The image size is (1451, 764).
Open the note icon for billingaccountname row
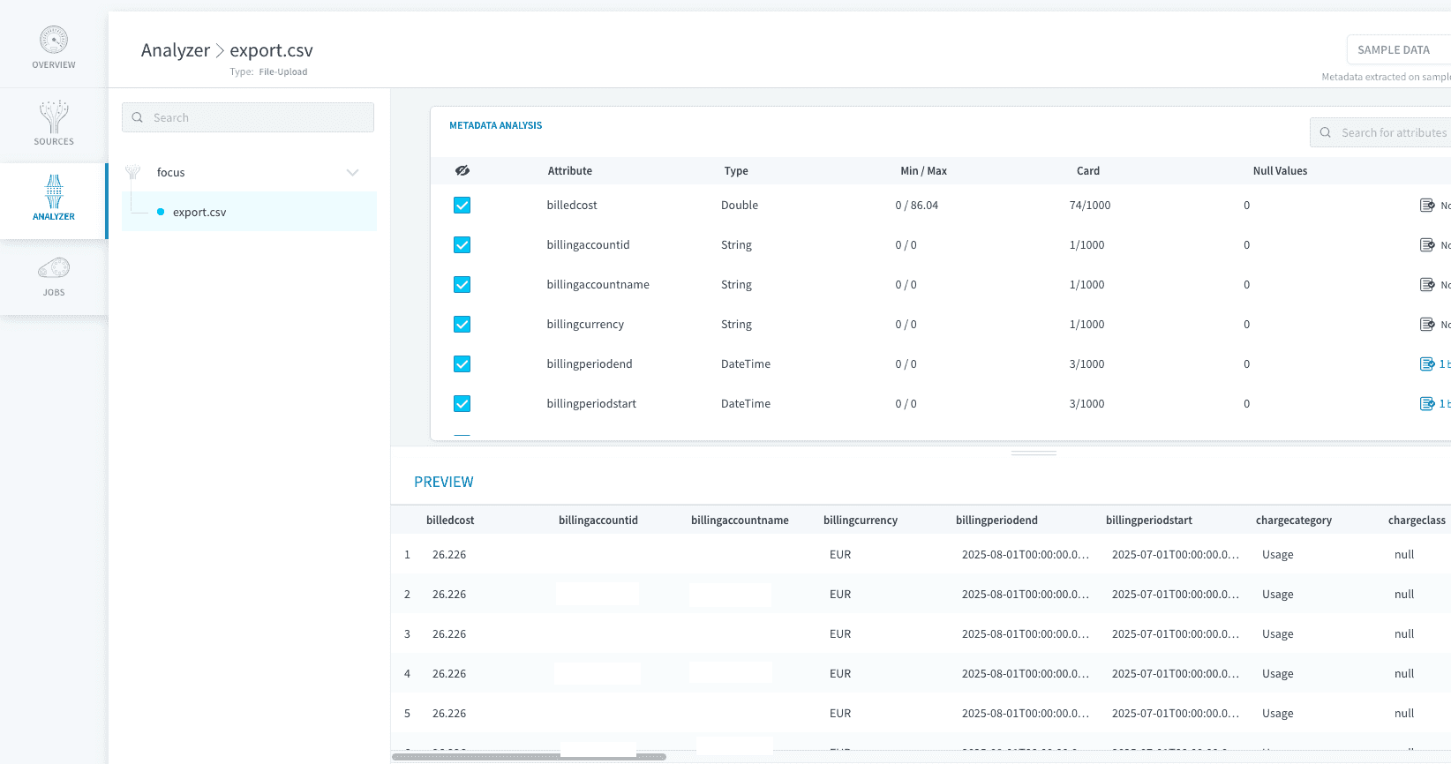(1426, 285)
